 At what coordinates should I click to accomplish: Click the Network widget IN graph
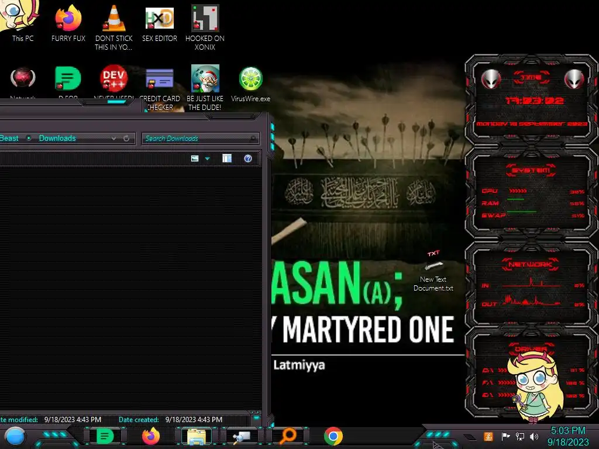[531, 284]
